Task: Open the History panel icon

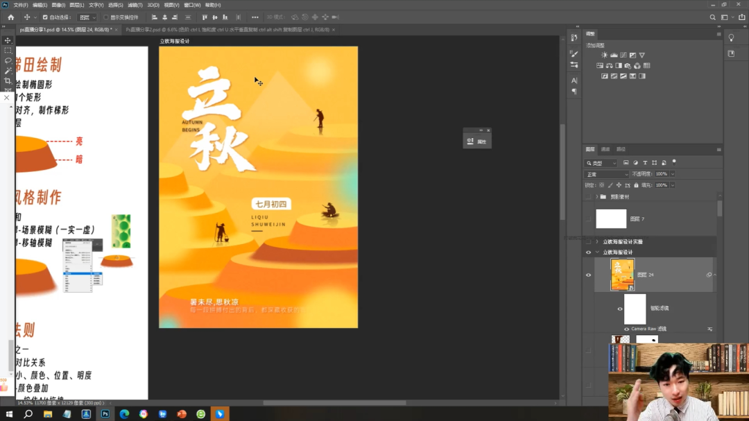Action: [574, 37]
